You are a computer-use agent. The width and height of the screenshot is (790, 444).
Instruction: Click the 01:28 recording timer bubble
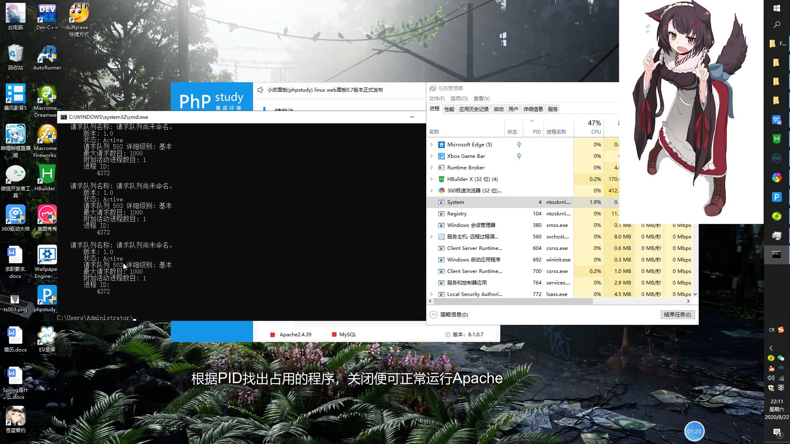tap(694, 431)
